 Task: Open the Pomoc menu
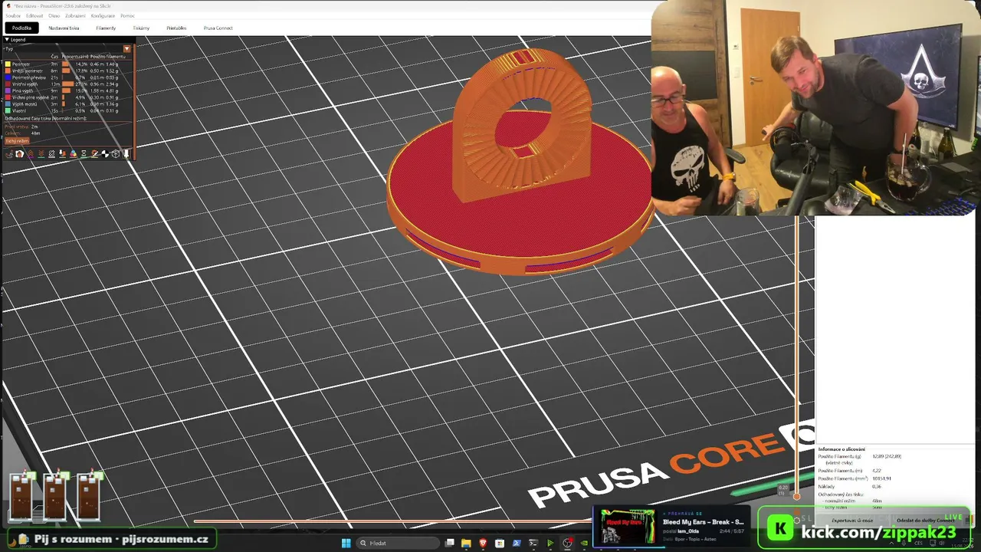point(127,15)
